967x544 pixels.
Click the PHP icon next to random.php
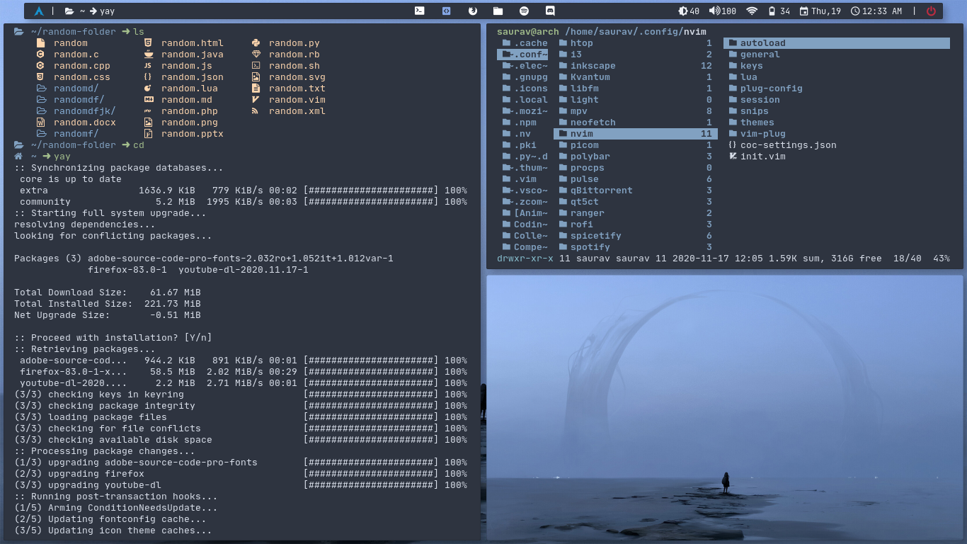coord(148,111)
